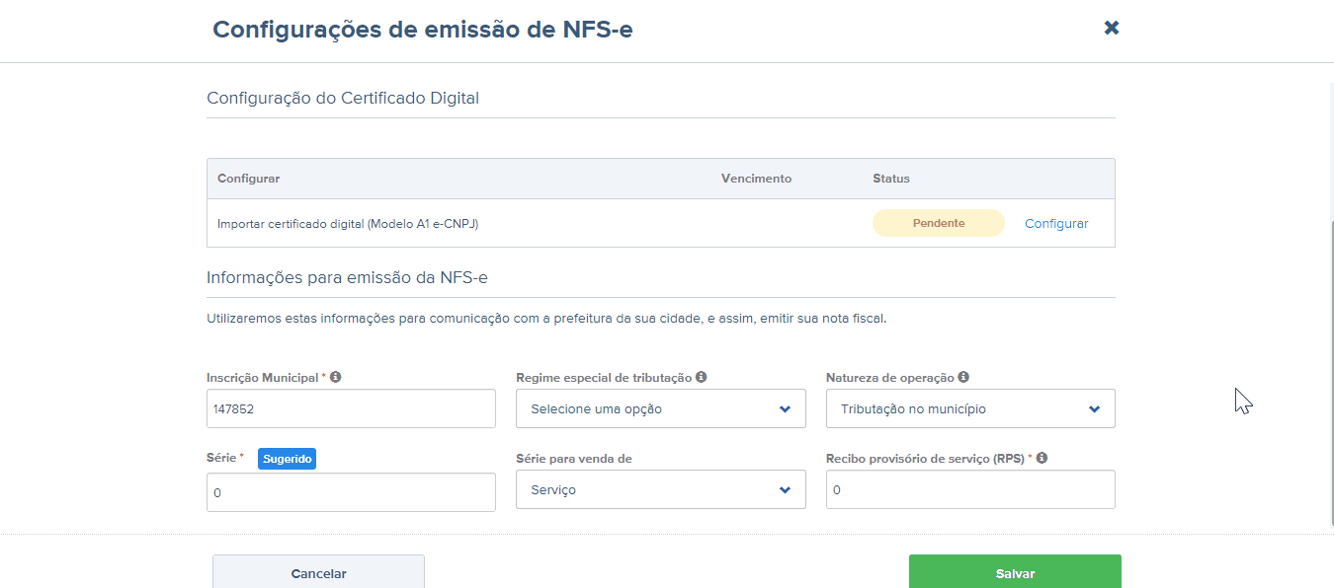Click the 'Configurações de emissão de NFS-e' title
The image size is (1334, 588).
click(423, 29)
